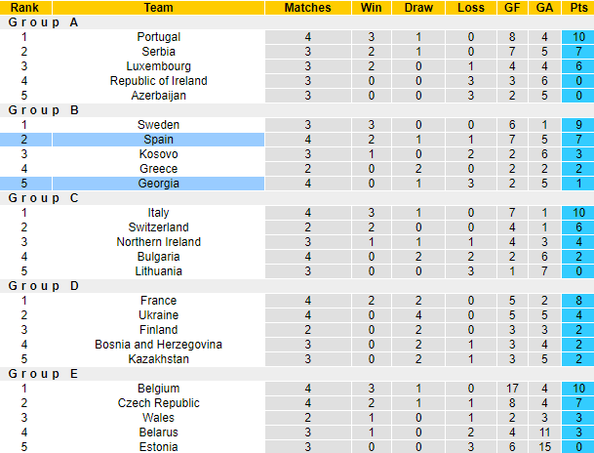Image resolution: width=594 pixels, height=453 pixels.
Task: Click on Italy in Group C
Action: tap(159, 213)
